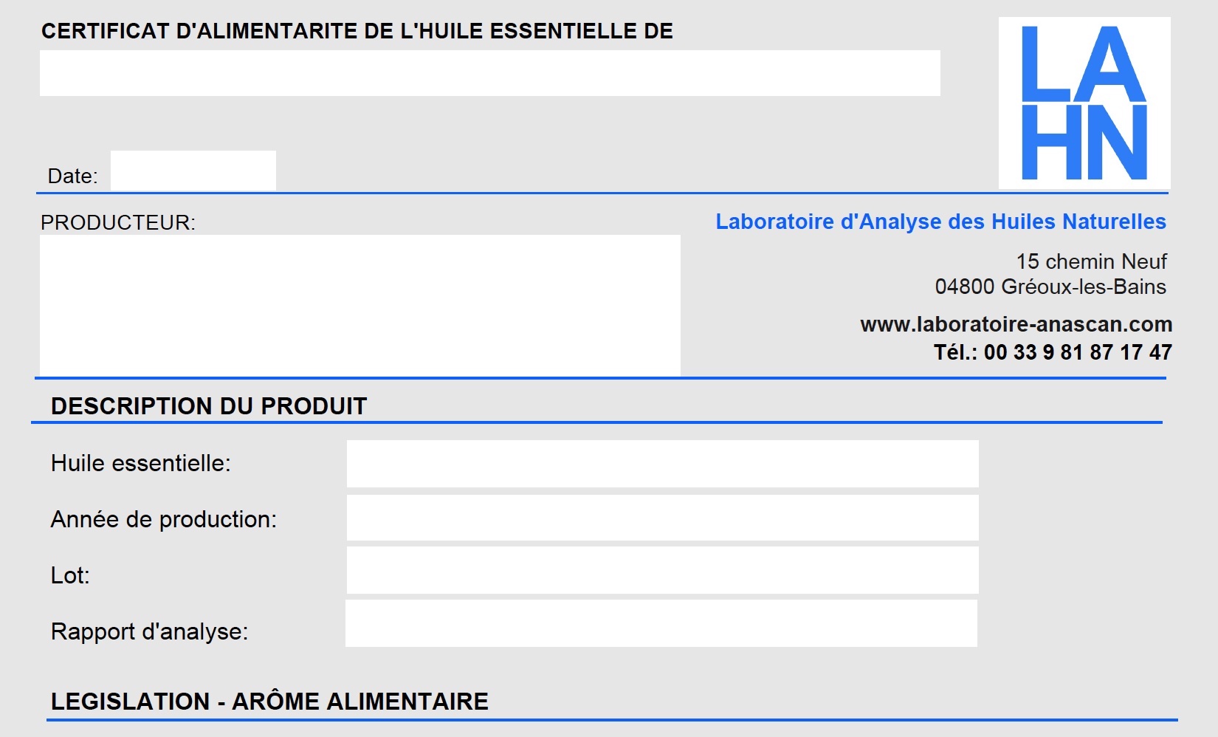Open the www.laboratoire-anascan.com link
1218x737 pixels.
click(1016, 324)
